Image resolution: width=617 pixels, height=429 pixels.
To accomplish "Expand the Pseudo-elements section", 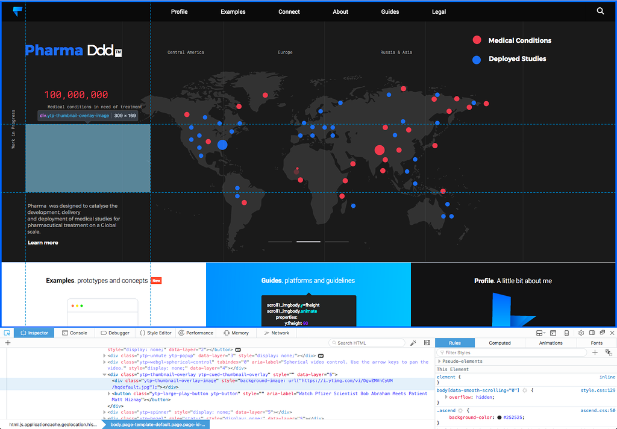I will (x=439, y=361).
